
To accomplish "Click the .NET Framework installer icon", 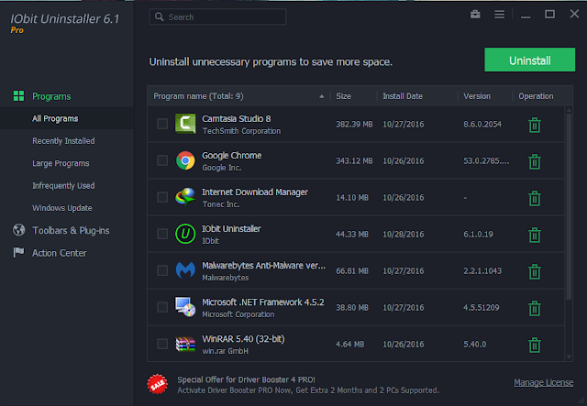I will [185, 307].
